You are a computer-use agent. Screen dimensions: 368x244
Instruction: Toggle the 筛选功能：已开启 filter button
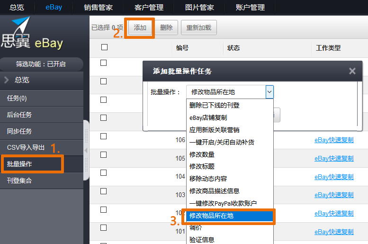pyautogui.click(x=41, y=64)
